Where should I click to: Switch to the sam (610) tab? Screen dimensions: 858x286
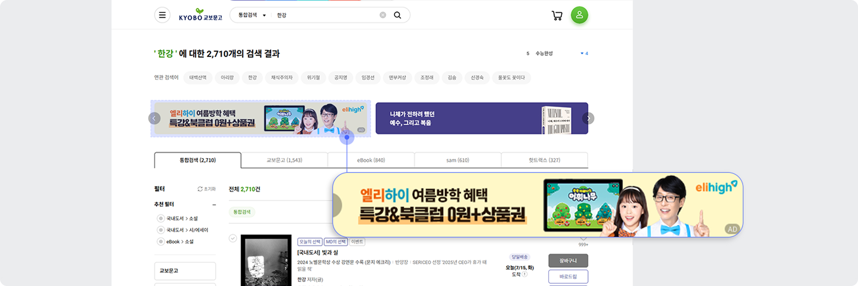tap(458, 160)
